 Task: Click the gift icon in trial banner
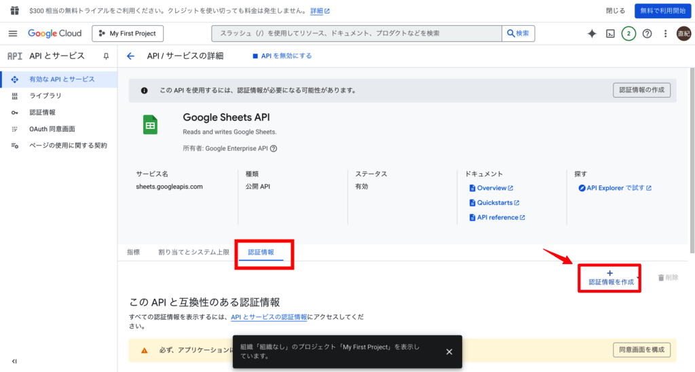click(x=15, y=11)
